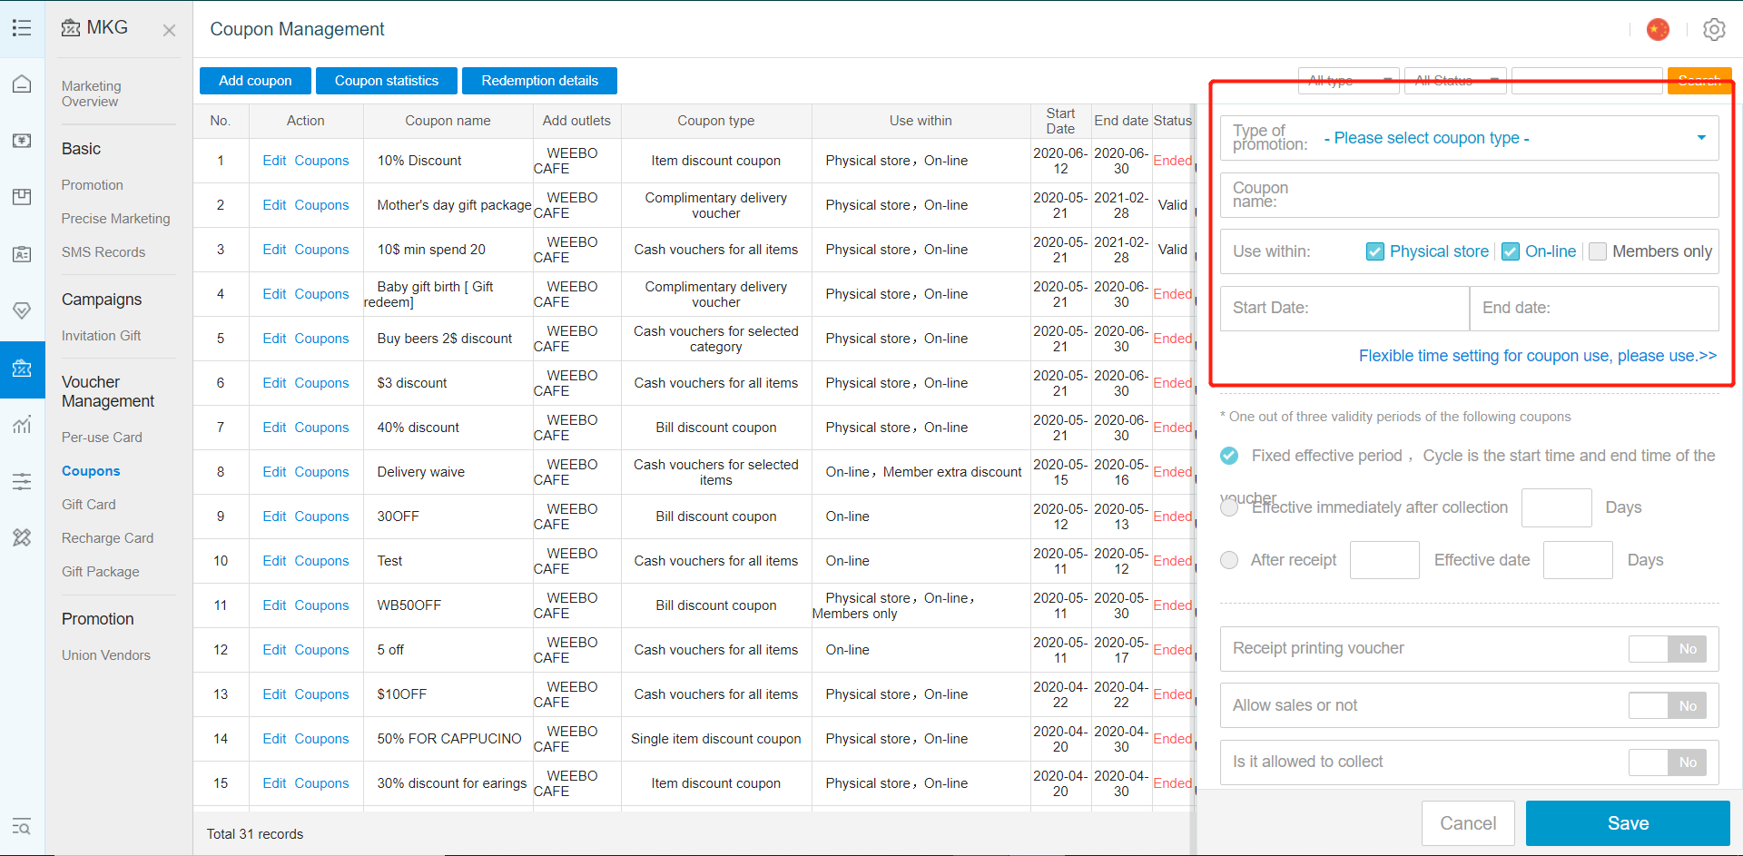Image resolution: width=1743 pixels, height=856 pixels.
Task: Open the All Status filter dropdown
Action: (x=1455, y=81)
